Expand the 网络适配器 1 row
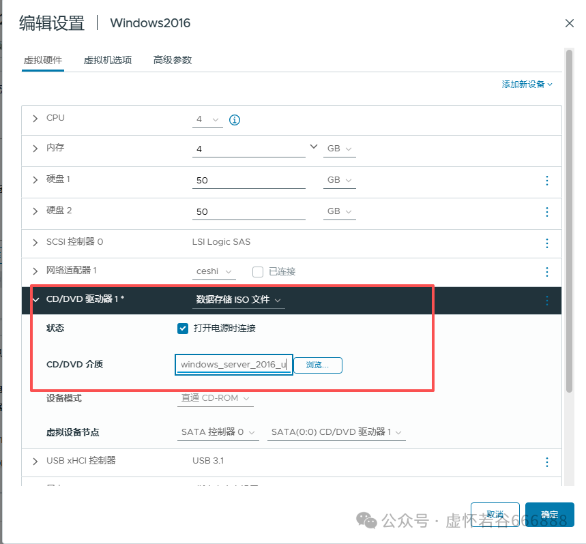586x544 pixels. pyautogui.click(x=35, y=271)
